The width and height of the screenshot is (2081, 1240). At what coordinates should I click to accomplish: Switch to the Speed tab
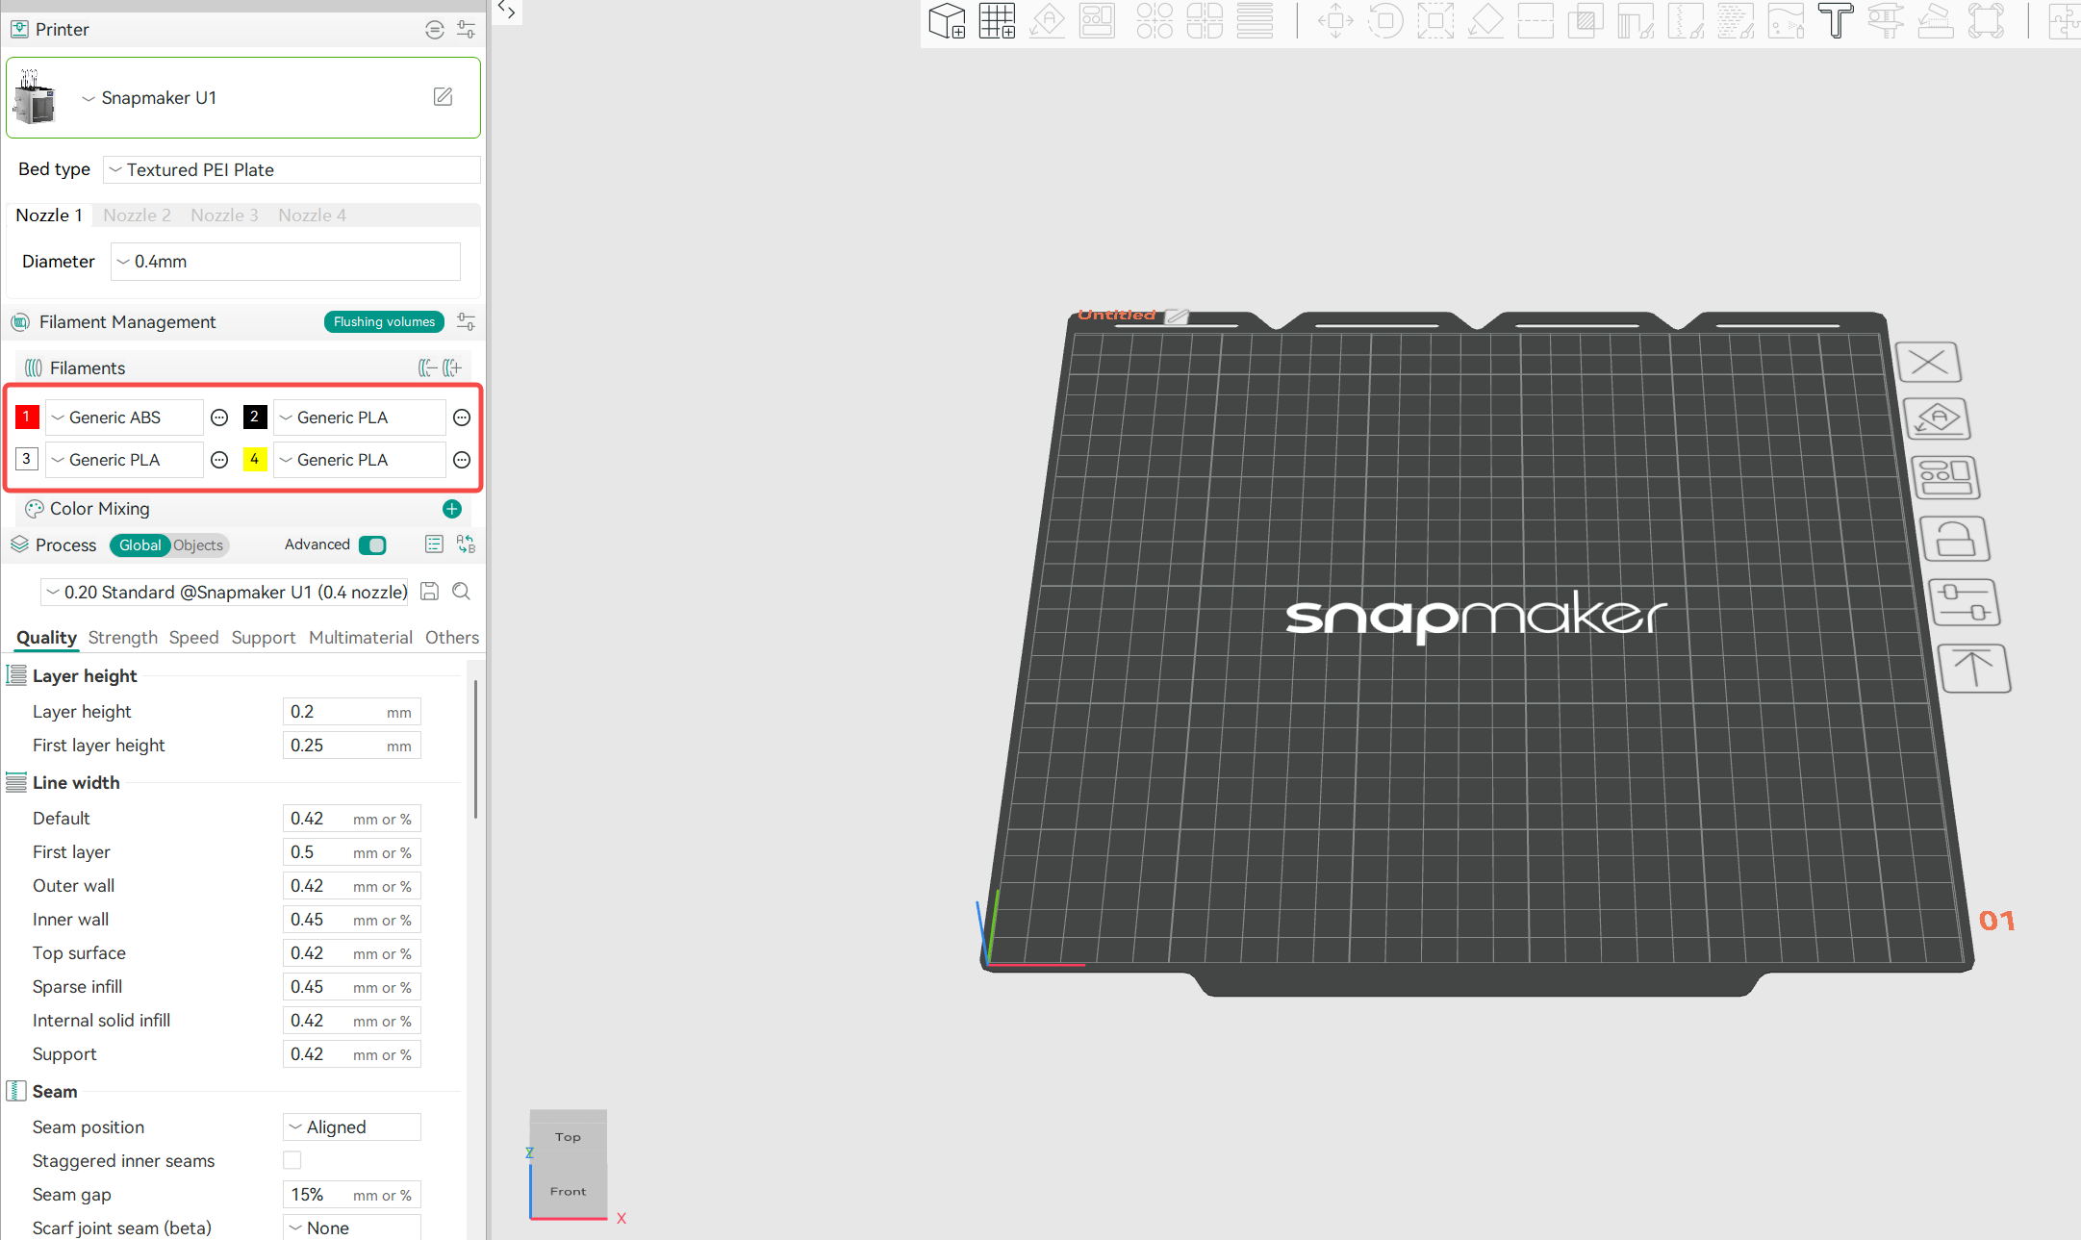pyautogui.click(x=194, y=638)
